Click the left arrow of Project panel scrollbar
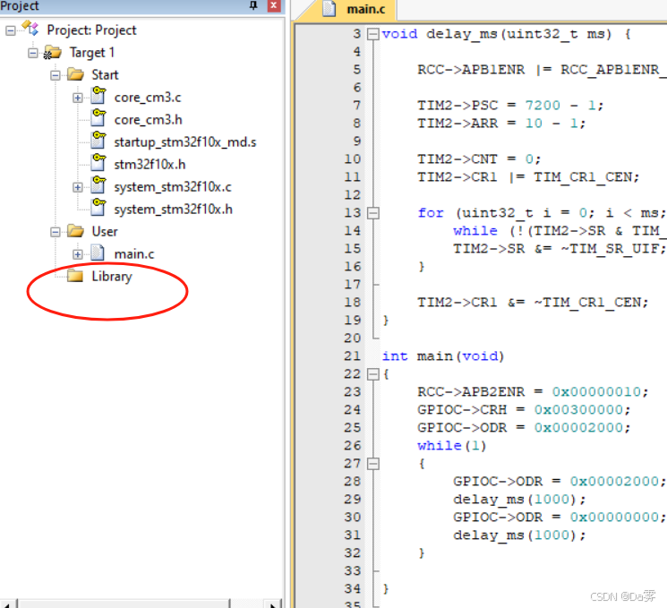The height and width of the screenshot is (608, 667). click(8, 604)
